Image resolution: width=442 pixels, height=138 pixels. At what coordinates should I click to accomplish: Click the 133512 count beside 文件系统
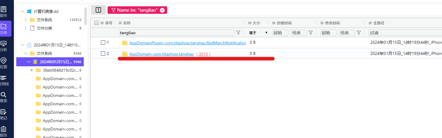[75, 20]
